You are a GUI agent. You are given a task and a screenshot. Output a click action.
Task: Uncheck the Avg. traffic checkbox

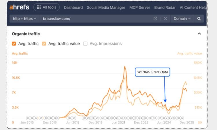[14, 44]
